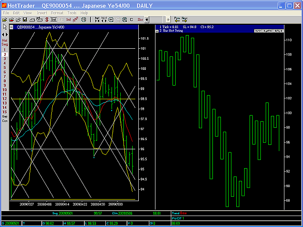
Task: Select swing level 1 in the sidebar
Action: point(5,50)
